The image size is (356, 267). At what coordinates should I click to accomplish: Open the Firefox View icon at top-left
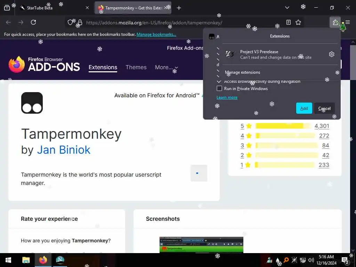coord(7,8)
